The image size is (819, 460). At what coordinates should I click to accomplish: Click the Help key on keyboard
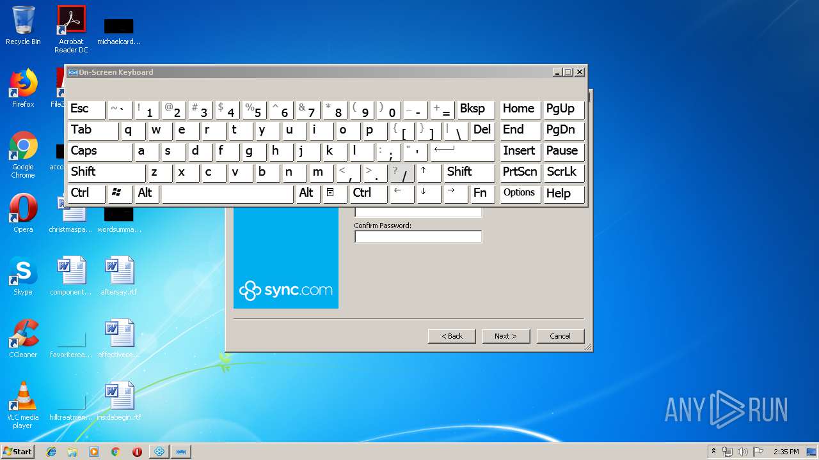(563, 193)
